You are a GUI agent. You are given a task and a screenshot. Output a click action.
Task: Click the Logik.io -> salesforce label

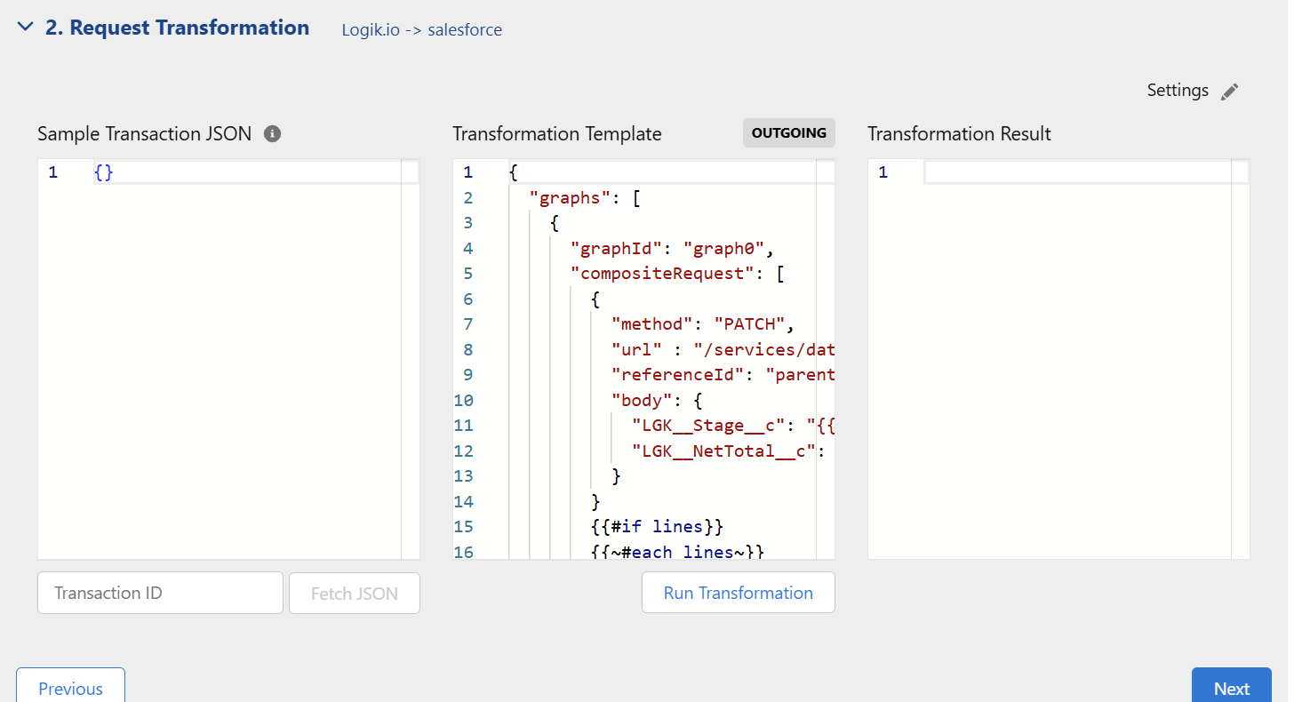point(422,29)
